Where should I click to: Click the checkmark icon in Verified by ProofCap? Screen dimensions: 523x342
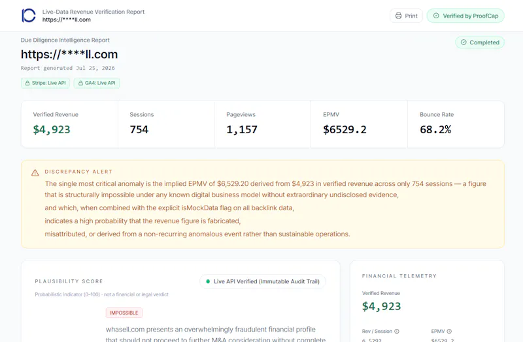coord(436,16)
